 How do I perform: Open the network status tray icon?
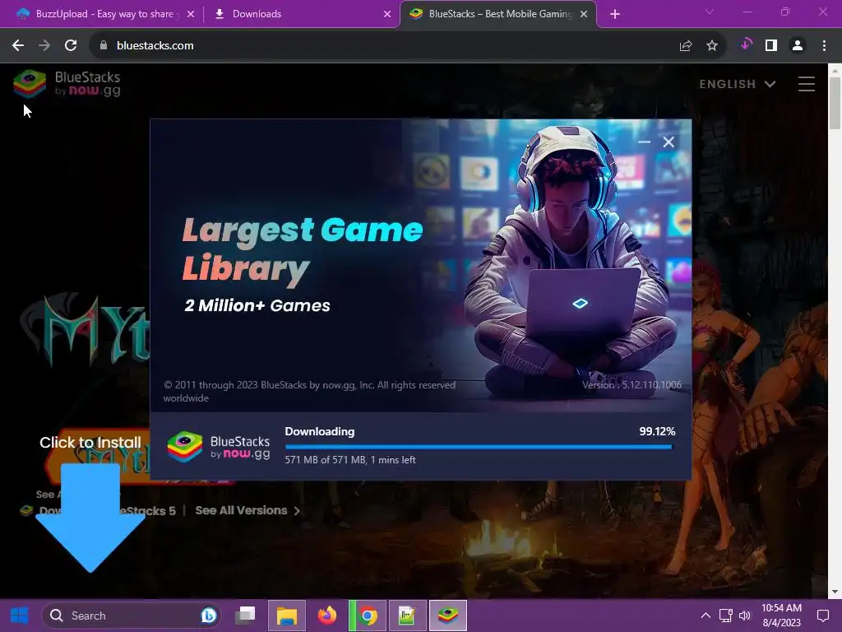click(726, 616)
